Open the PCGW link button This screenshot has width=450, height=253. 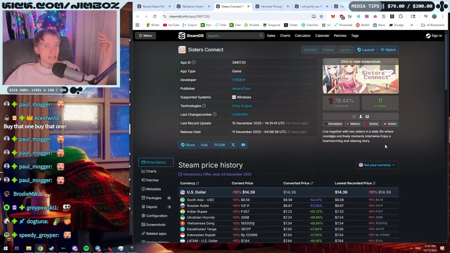219,145
